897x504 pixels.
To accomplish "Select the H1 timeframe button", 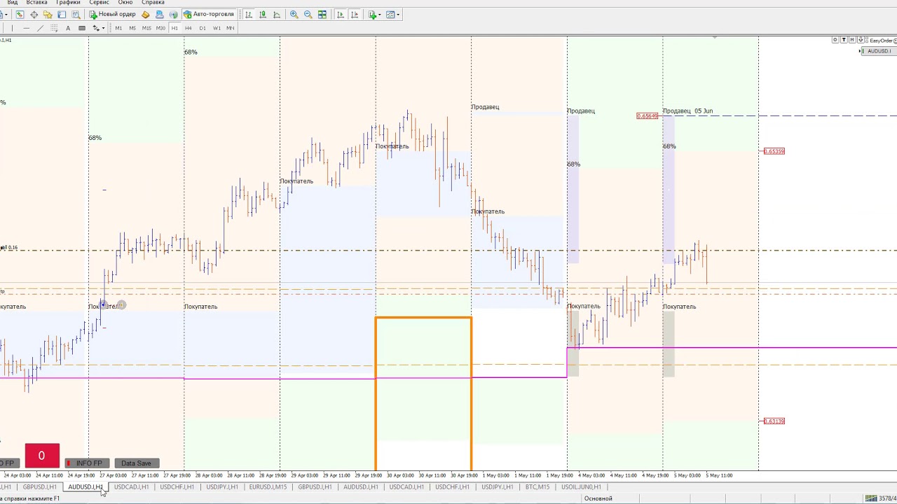I will [174, 28].
